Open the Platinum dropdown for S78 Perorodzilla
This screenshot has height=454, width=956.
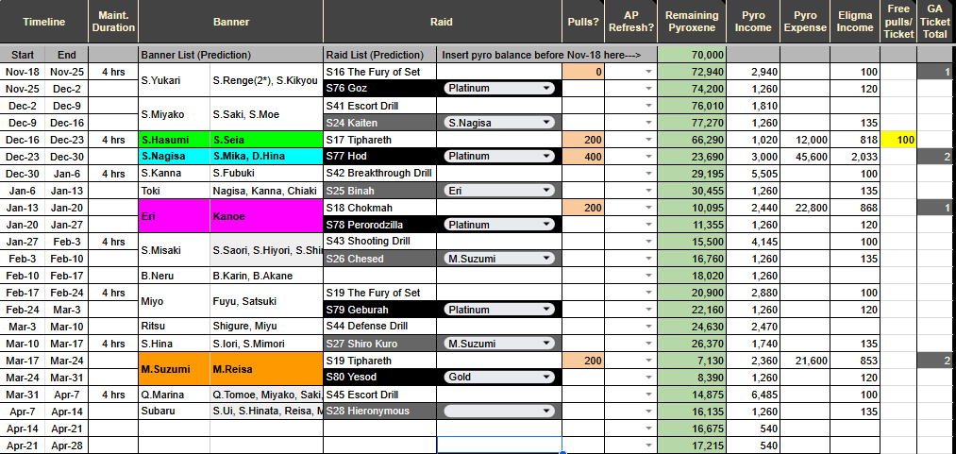(499, 225)
